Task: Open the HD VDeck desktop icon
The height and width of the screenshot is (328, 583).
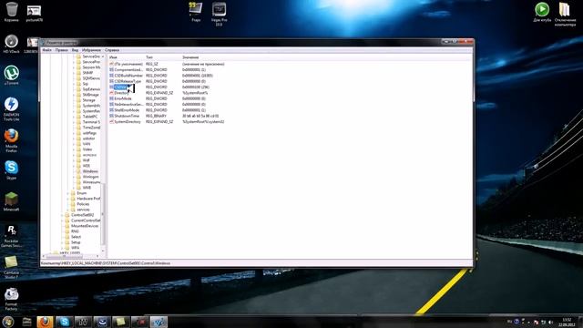Action: pyautogui.click(x=11, y=44)
